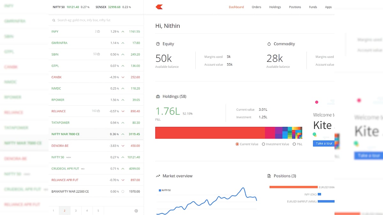Click the up chevron beside INFY
This screenshot has height=215, width=383.
[123, 32]
